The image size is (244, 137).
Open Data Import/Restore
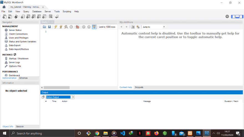point(19,49)
